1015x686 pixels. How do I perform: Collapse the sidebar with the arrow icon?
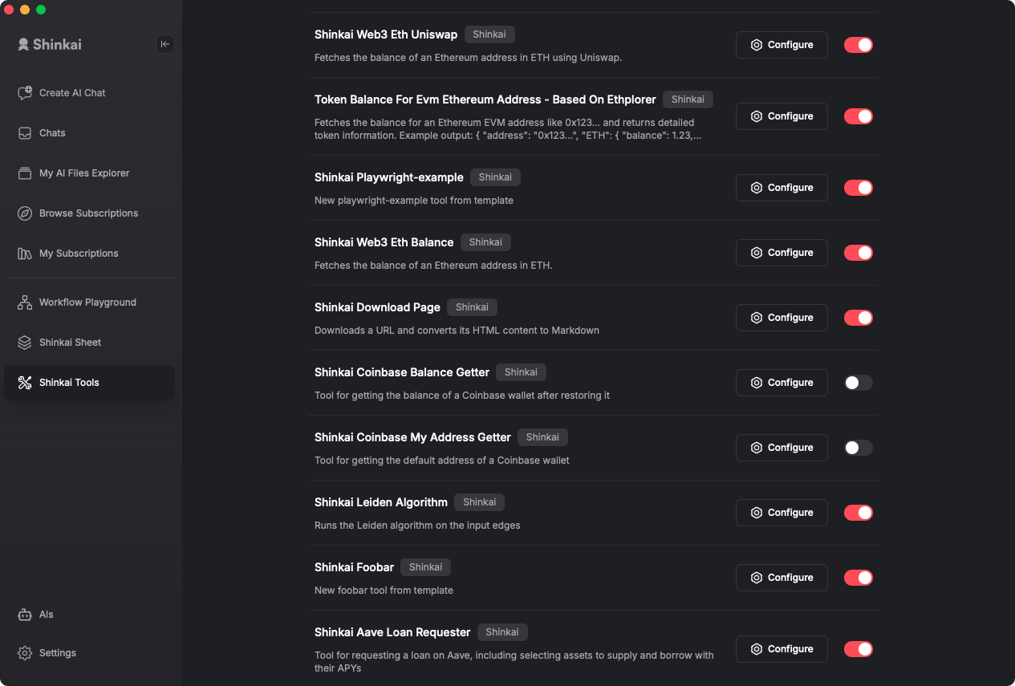tap(165, 44)
